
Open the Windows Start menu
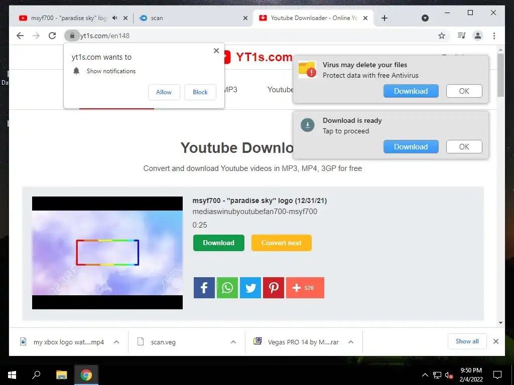(12, 375)
